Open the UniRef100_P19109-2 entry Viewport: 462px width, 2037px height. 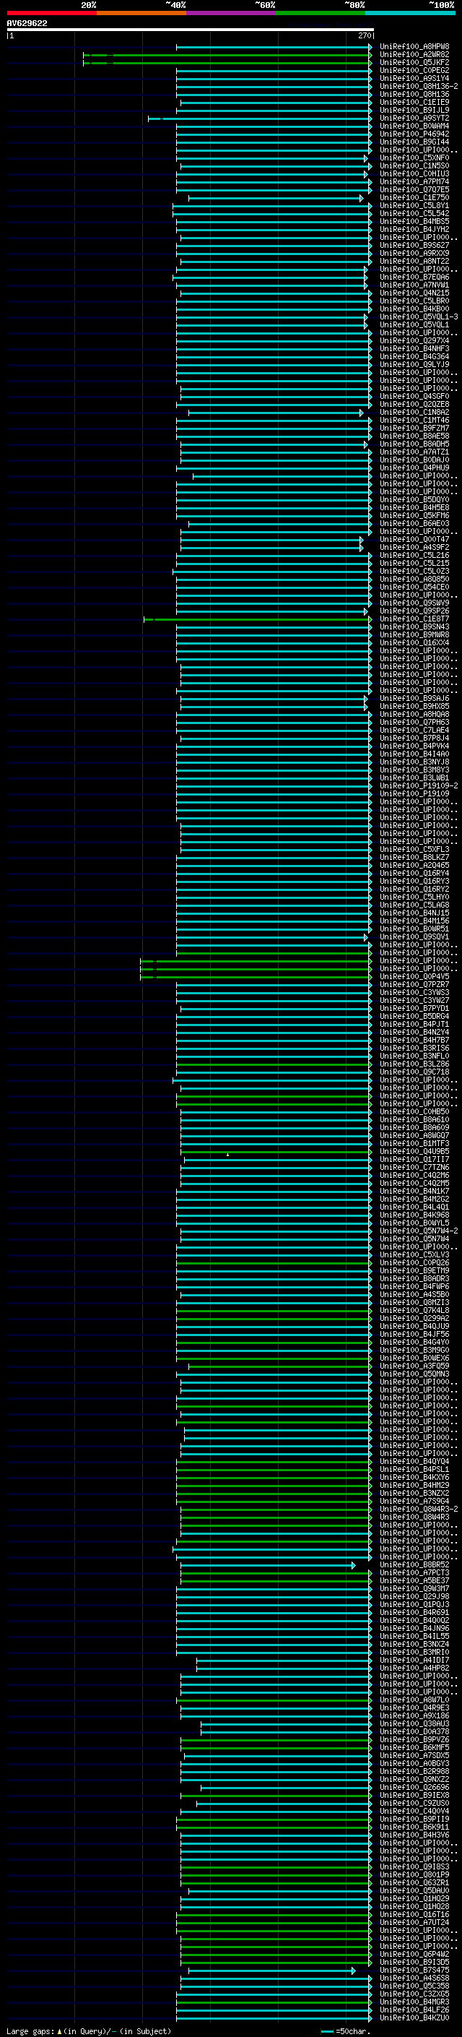click(x=419, y=786)
